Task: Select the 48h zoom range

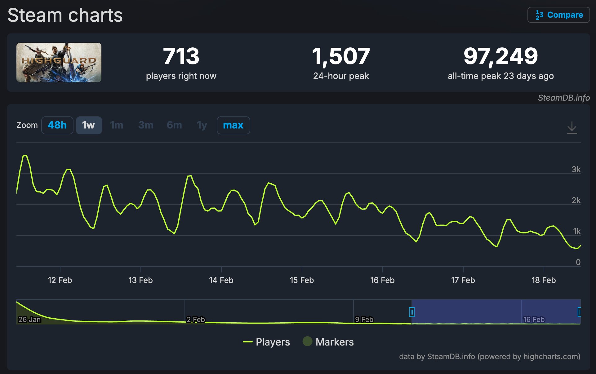Action: [x=57, y=125]
